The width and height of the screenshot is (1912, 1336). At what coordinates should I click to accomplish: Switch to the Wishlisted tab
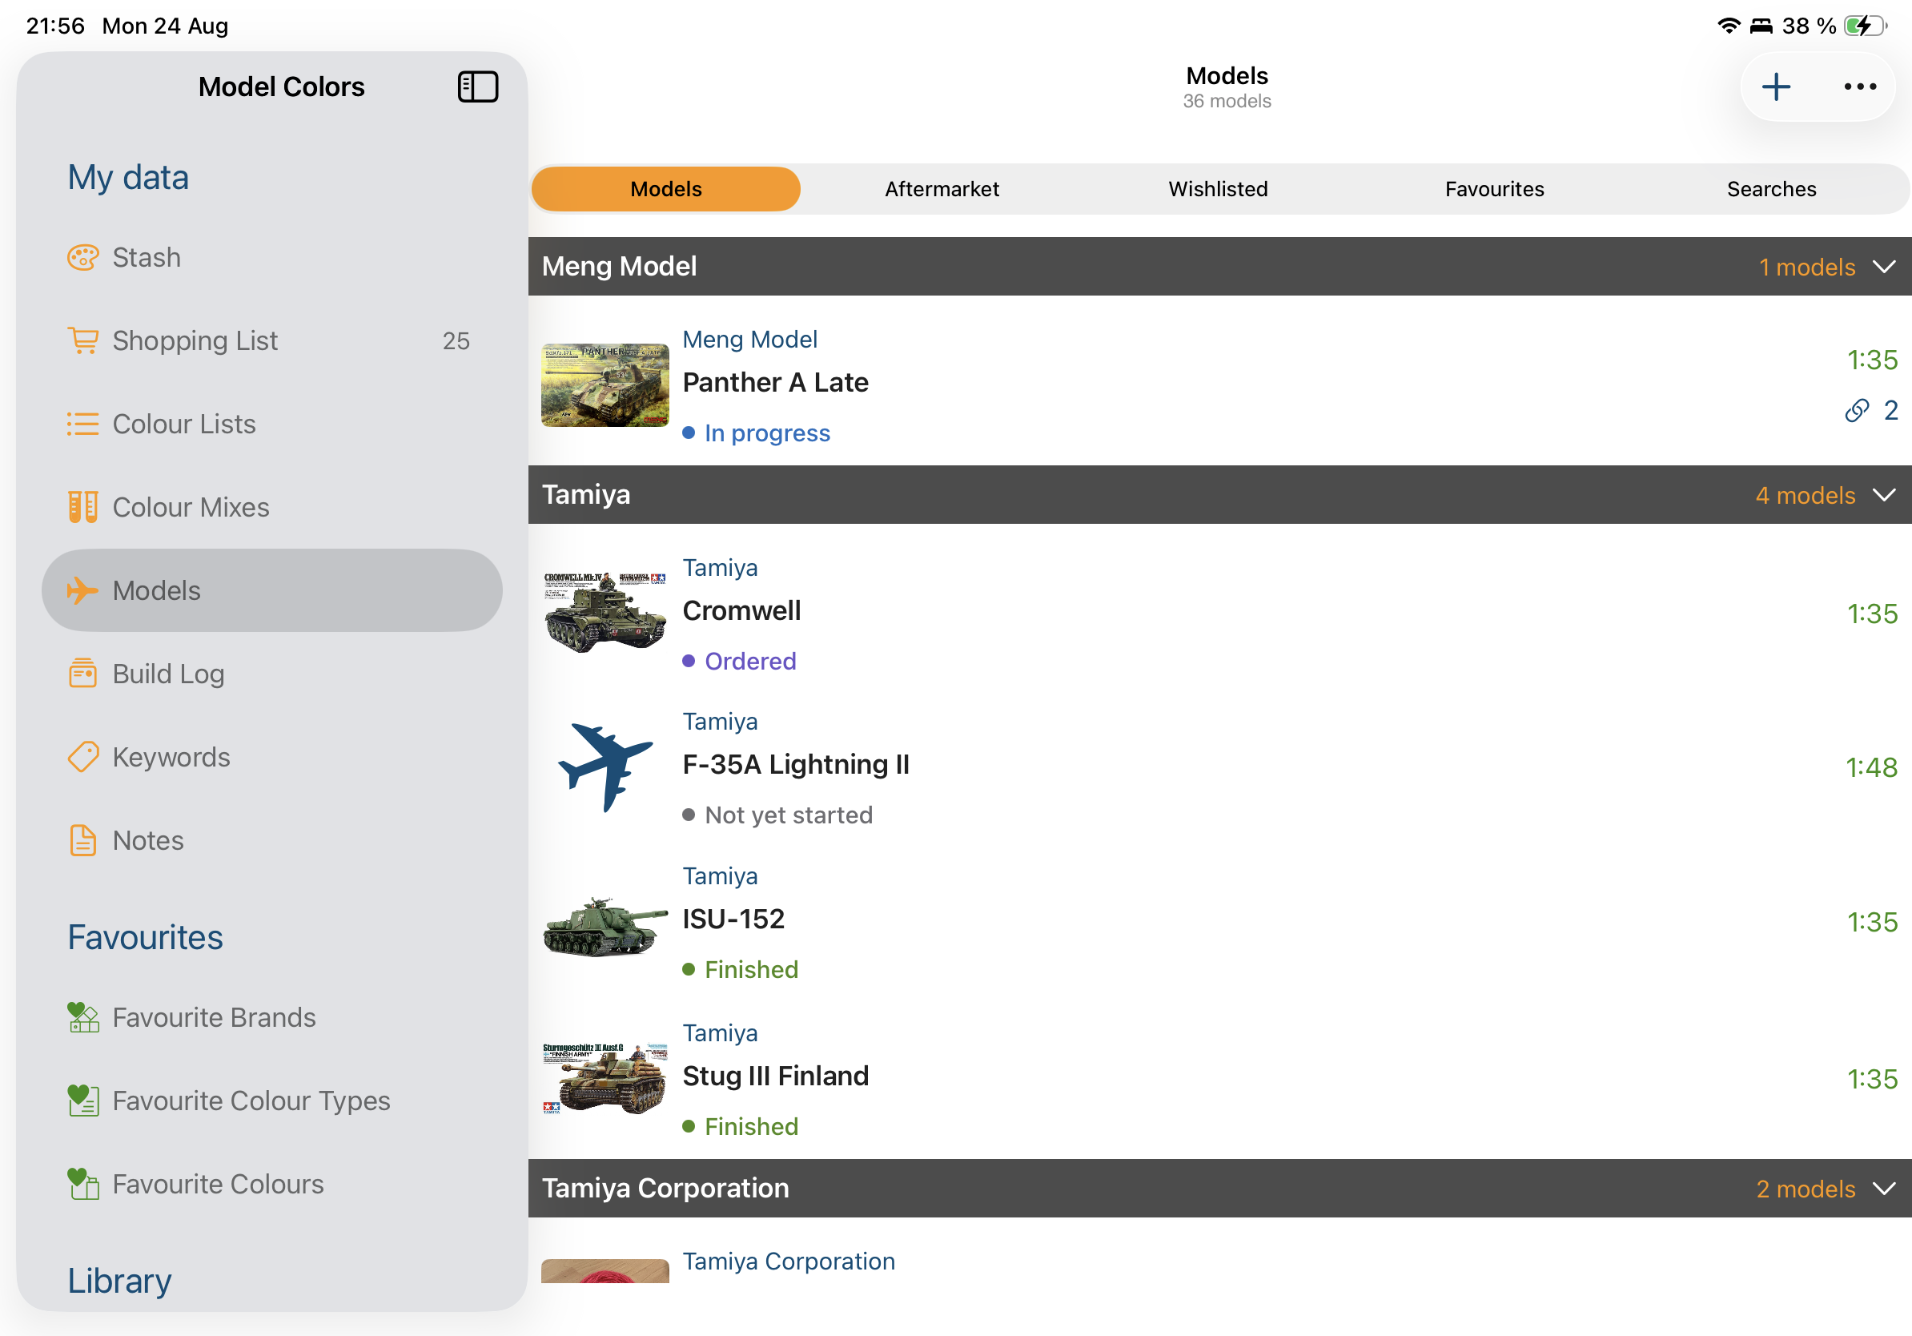click(x=1219, y=189)
